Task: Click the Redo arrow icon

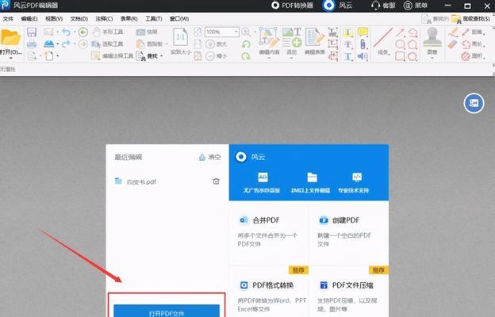Action: [66, 44]
